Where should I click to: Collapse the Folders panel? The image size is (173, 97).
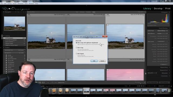[4, 48]
